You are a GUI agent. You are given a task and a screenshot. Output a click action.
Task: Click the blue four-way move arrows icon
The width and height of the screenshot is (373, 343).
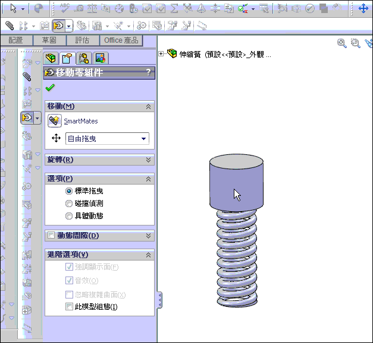(363, 8)
